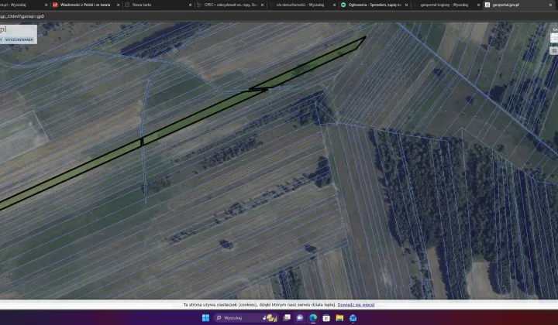Open Task View from the taskbar
The image size is (558, 325).
coord(287,317)
